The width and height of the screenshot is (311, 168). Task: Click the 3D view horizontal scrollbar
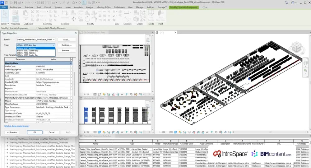[271, 132]
